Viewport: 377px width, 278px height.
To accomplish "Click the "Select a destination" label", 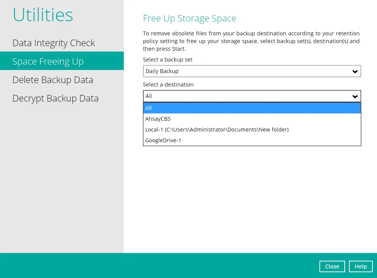I will (168, 85).
